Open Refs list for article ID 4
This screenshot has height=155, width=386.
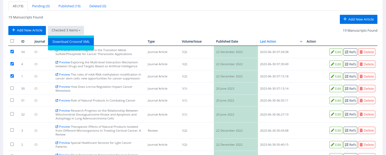click(350, 64)
